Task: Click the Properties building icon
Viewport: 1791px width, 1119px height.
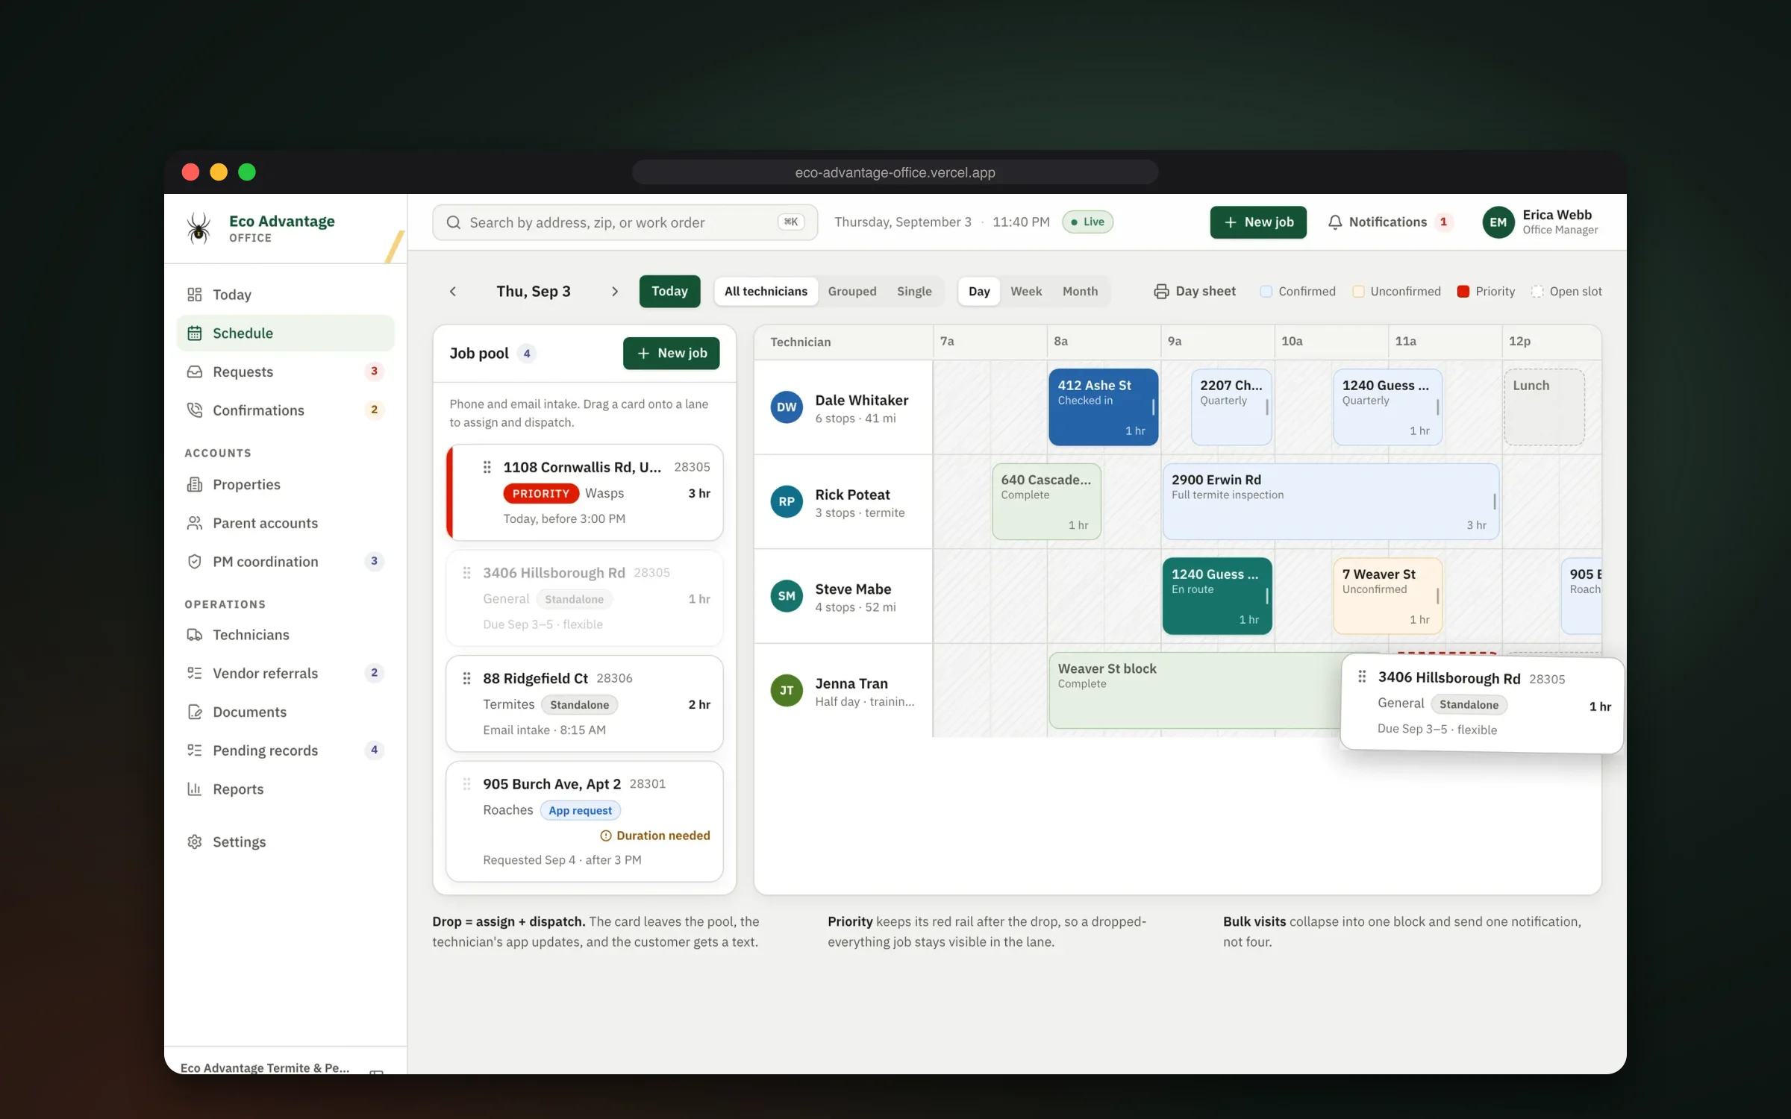Action: point(195,485)
